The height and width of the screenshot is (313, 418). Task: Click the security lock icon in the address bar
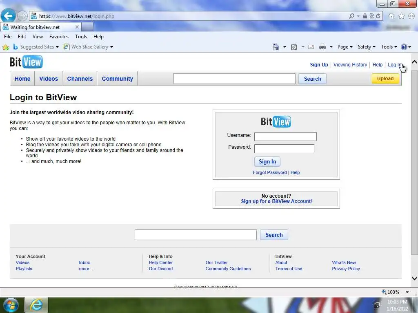[x=365, y=16]
